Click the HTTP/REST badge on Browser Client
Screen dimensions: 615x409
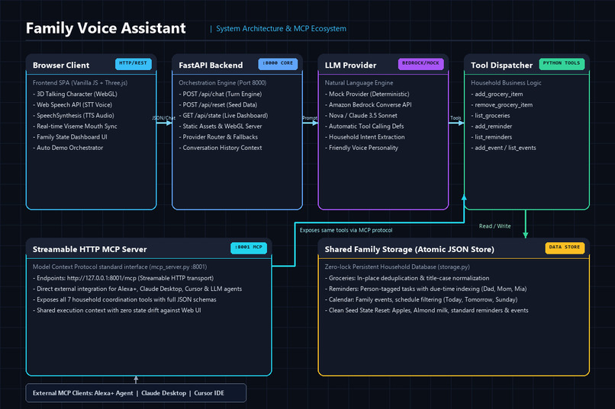[134, 63]
